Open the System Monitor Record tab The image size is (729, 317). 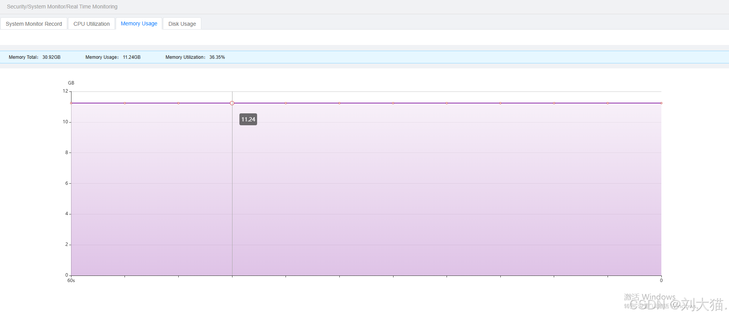click(34, 24)
